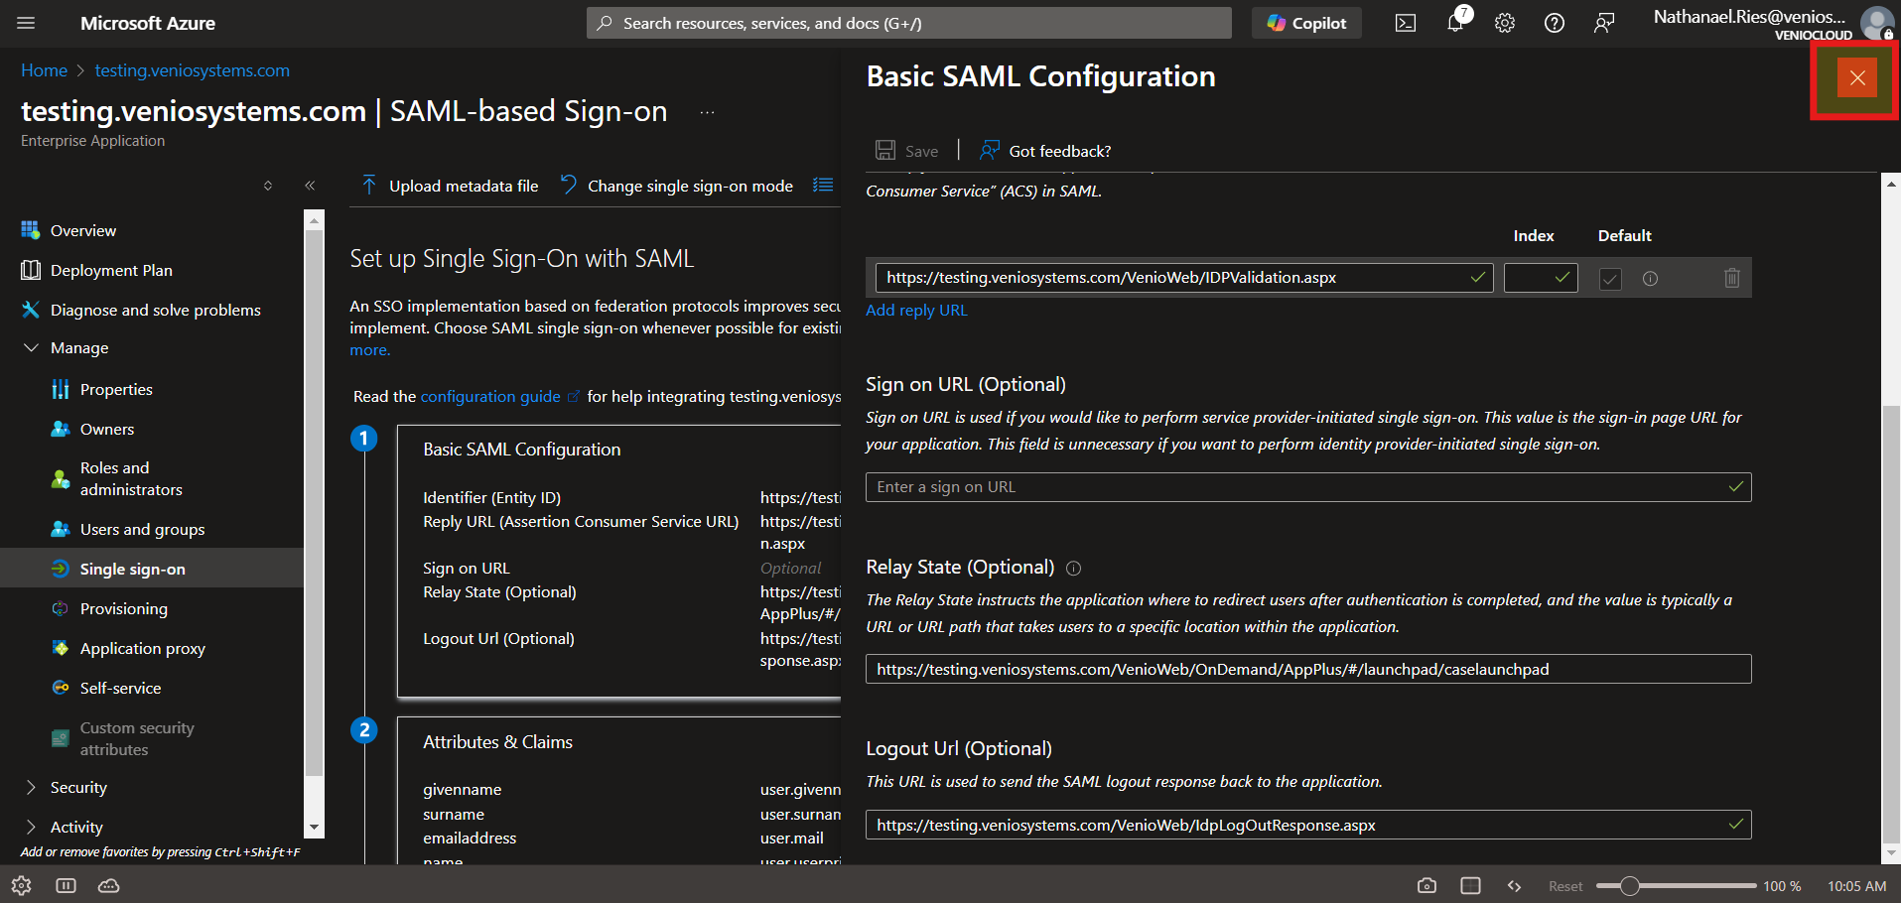Open the notifications bell
This screenshot has width=1901, height=903.
(x=1455, y=23)
